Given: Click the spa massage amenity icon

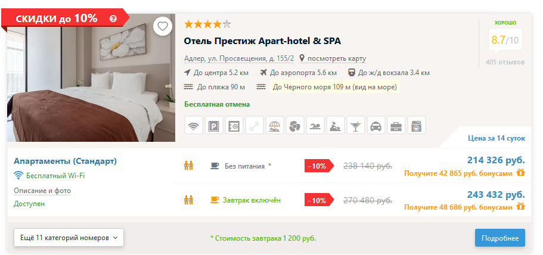Looking at the screenshot, I should click(335, 125).
